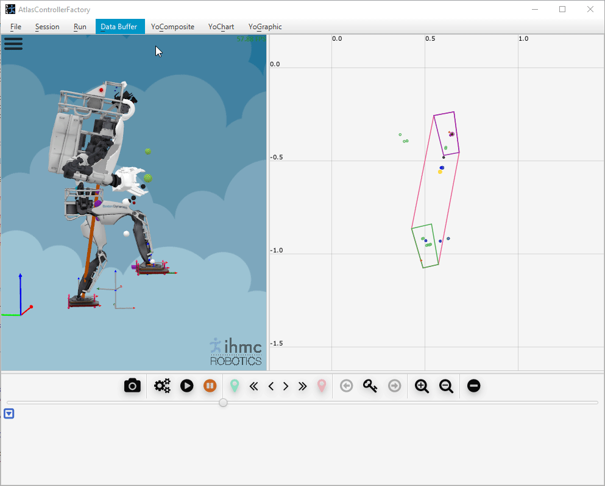Zoom out on the chart with magnifier minus

[447, 386]
